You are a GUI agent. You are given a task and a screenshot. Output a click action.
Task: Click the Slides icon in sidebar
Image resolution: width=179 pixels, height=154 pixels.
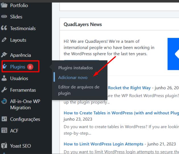[4, 17]
